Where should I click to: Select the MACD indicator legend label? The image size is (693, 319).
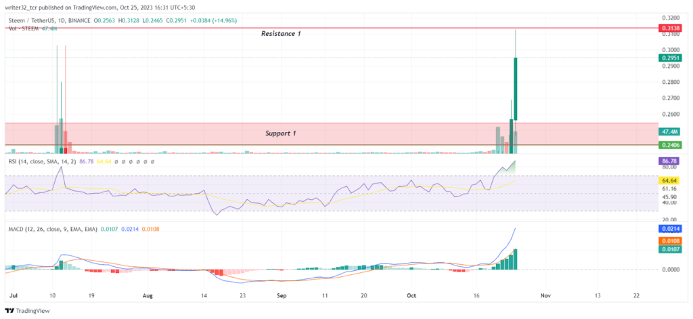tap(53, 229)
